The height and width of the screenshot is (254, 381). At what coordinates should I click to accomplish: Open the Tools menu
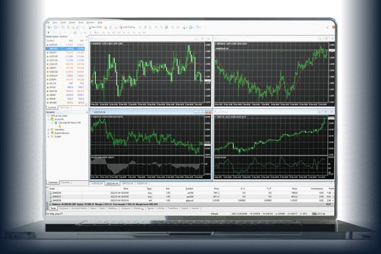[x=81, y=22]
